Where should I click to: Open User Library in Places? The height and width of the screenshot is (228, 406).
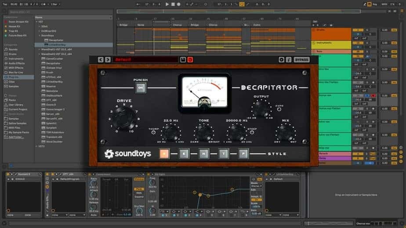[x=16, y=105]
